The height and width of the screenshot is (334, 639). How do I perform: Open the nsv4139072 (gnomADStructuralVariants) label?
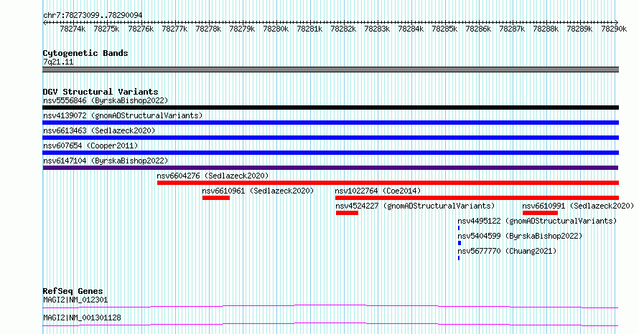tap(123, 115)
